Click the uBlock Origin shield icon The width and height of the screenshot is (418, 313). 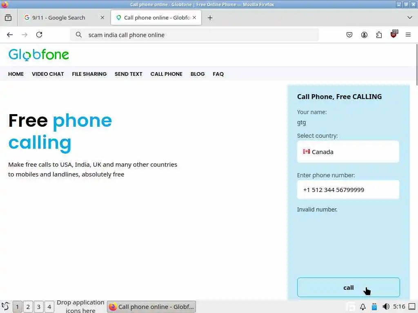coord(394,34)
